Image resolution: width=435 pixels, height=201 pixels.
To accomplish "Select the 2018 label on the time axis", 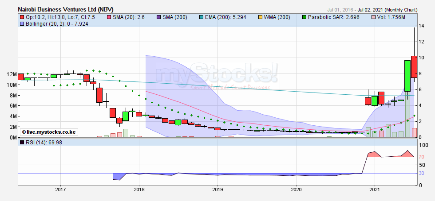I will 139,189.
